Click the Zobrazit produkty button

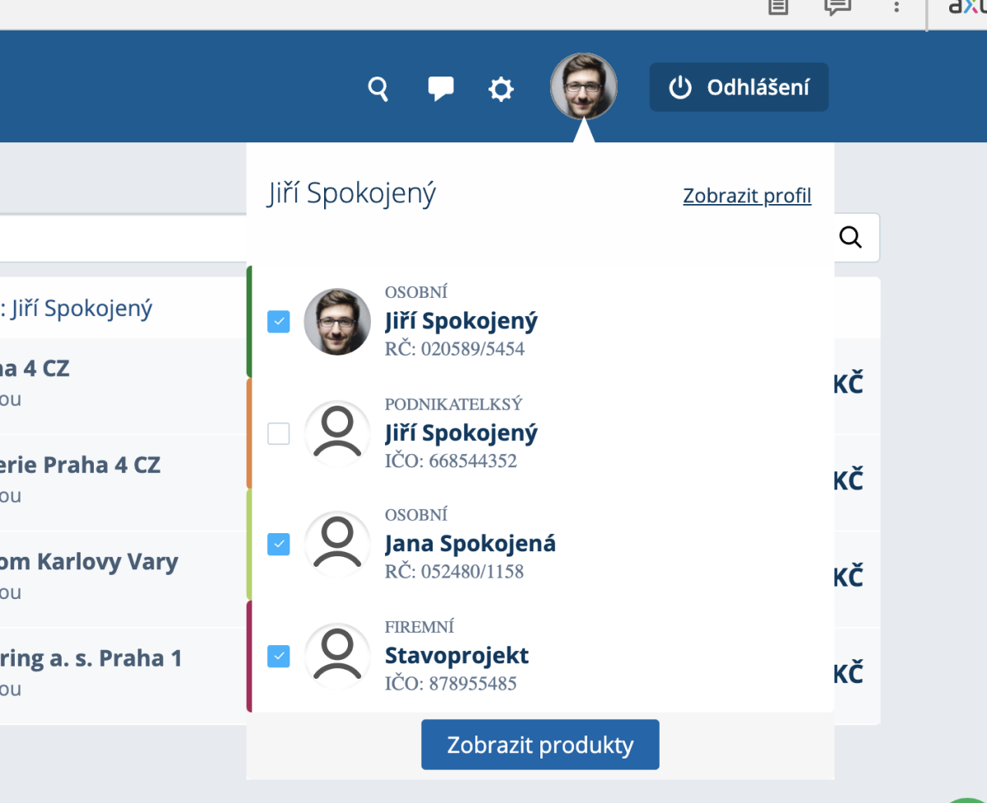tap(540, 745)
